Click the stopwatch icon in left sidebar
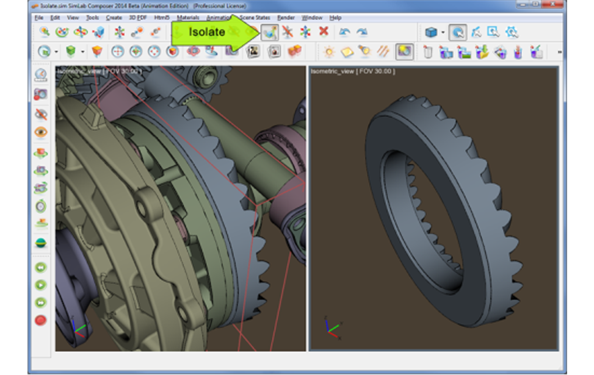The width and height of the screenshot is (594, 375). (x=41, y=206)
